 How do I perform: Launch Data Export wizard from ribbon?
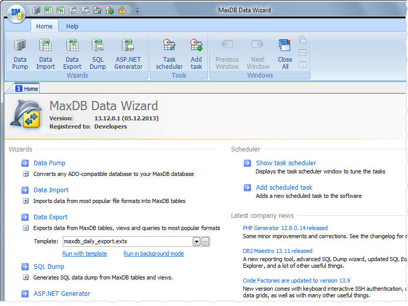(x=72, y=55)
